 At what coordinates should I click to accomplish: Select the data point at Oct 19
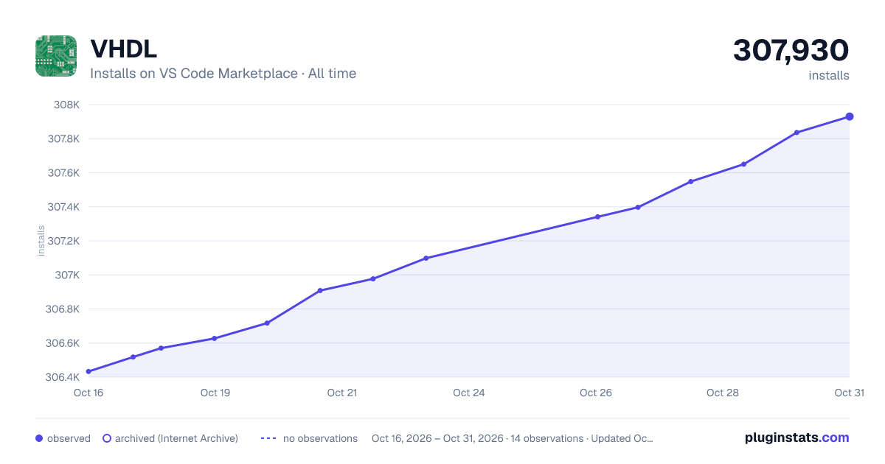214,338
